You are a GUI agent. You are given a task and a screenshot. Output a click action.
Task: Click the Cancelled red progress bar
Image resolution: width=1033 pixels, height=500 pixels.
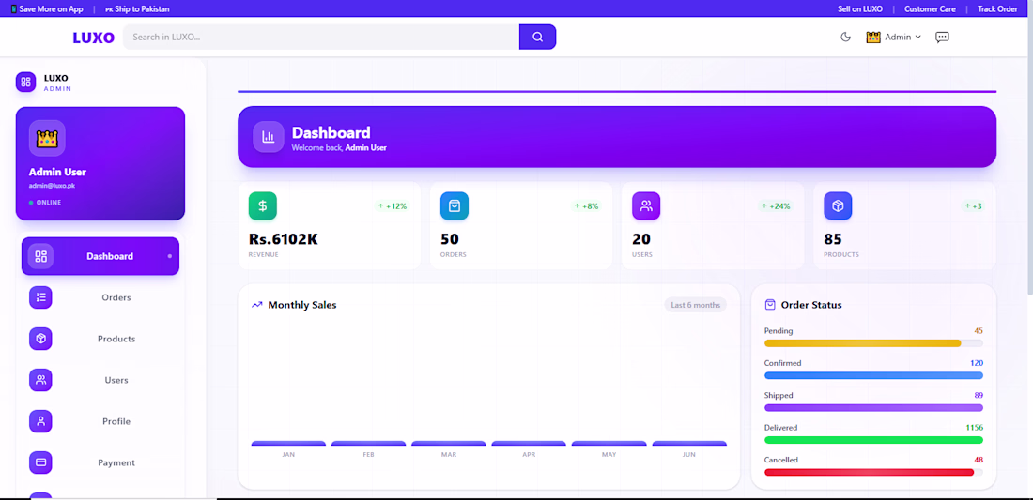(x=873, y=473)
